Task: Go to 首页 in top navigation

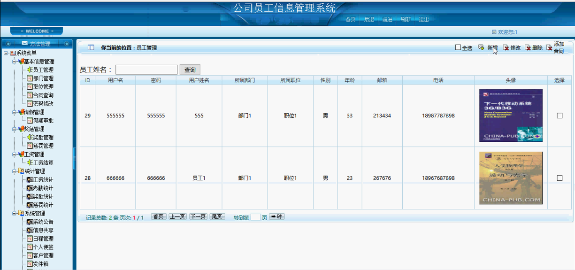Action: click(350, 20)
